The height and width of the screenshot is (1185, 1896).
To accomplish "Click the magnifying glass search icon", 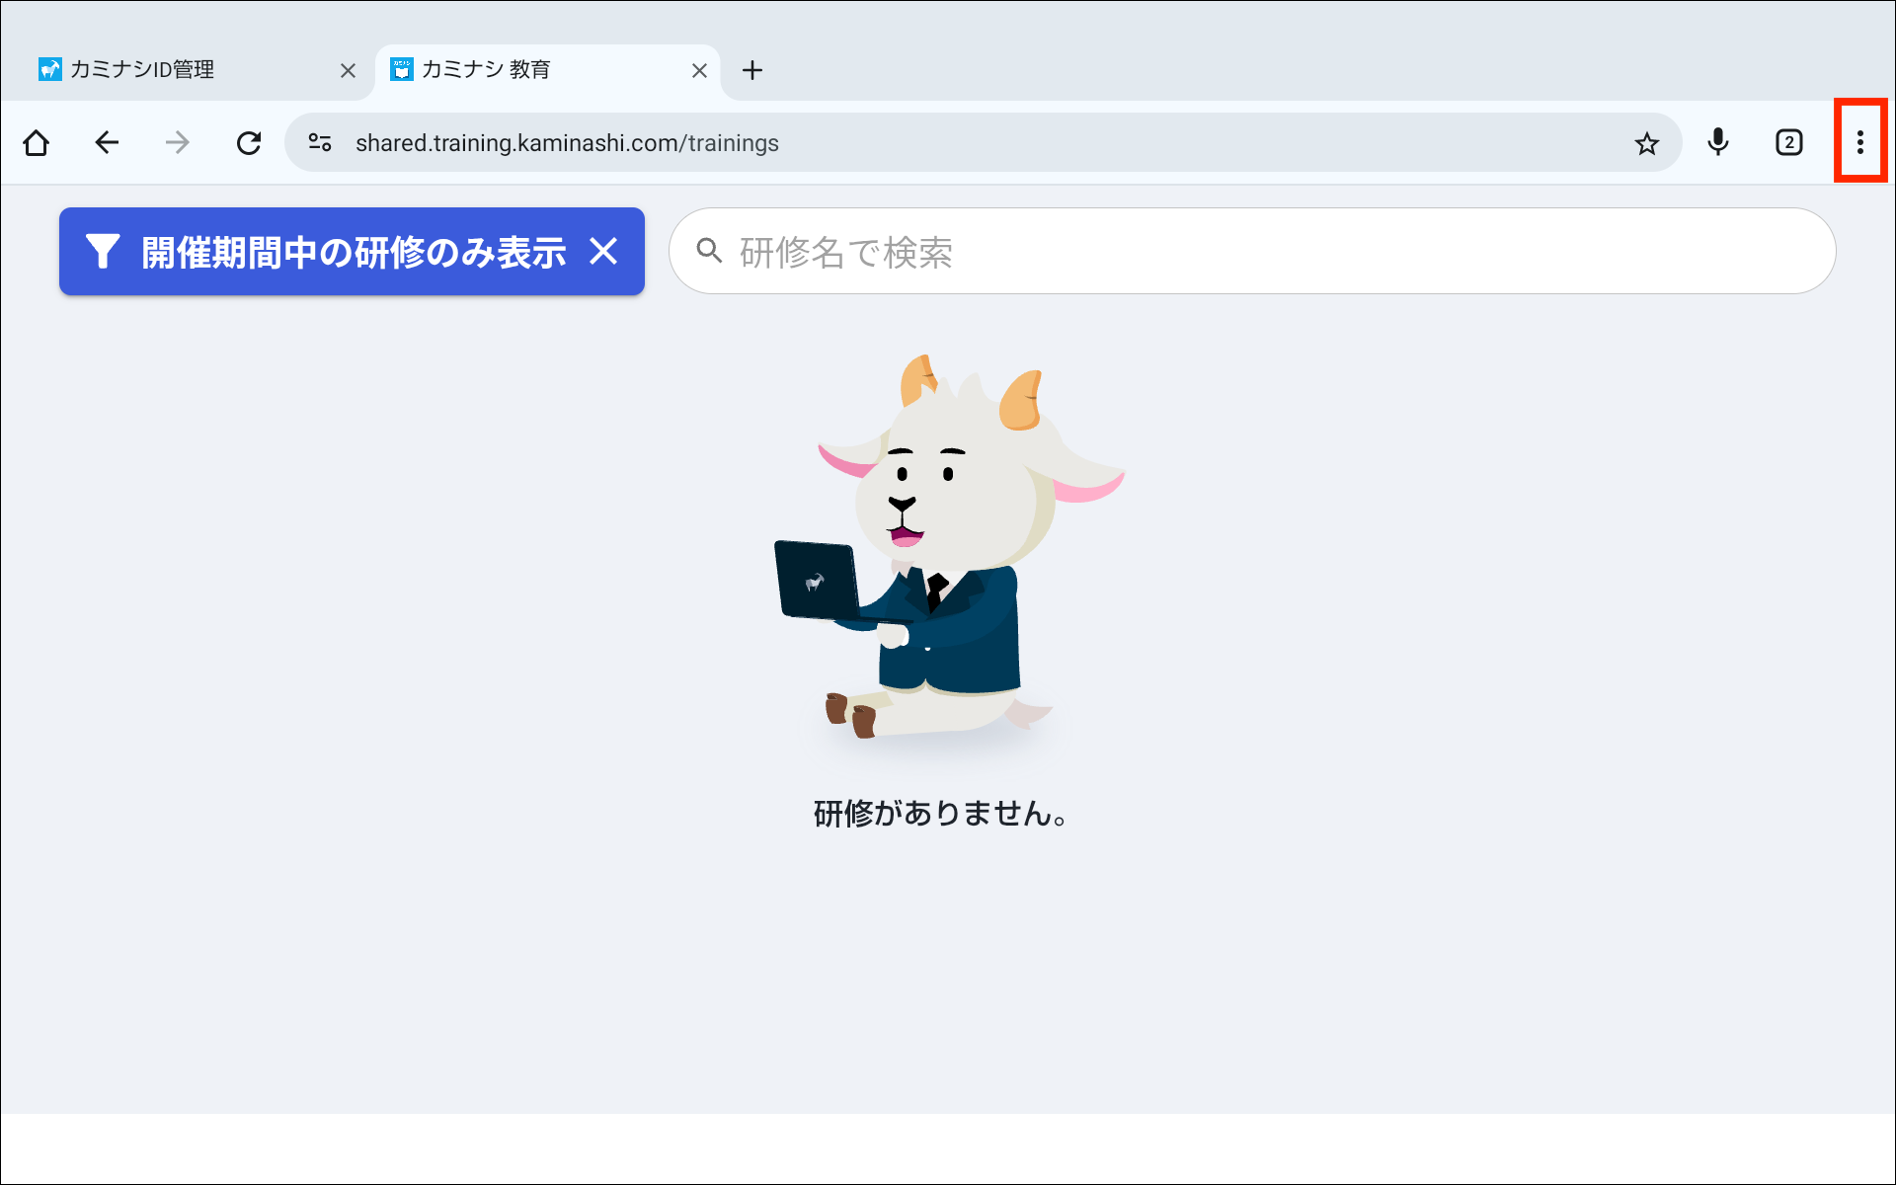I will coord(708,251).
